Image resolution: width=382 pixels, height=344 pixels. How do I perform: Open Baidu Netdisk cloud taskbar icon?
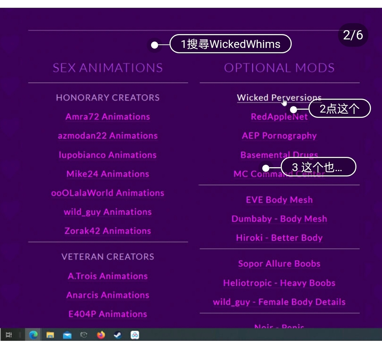click(135, 335)
